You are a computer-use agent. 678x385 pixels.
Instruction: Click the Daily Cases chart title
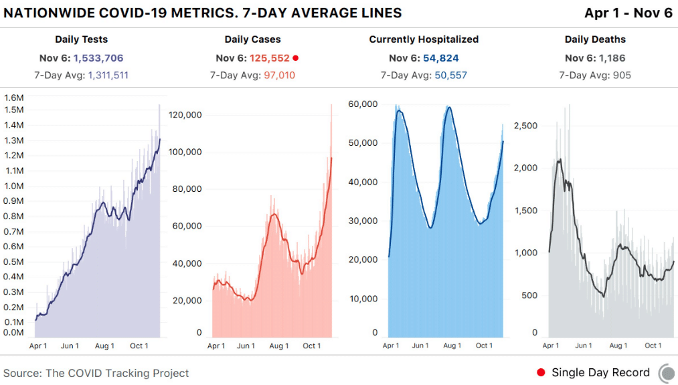pyautogui.click(x=252, y=39)
